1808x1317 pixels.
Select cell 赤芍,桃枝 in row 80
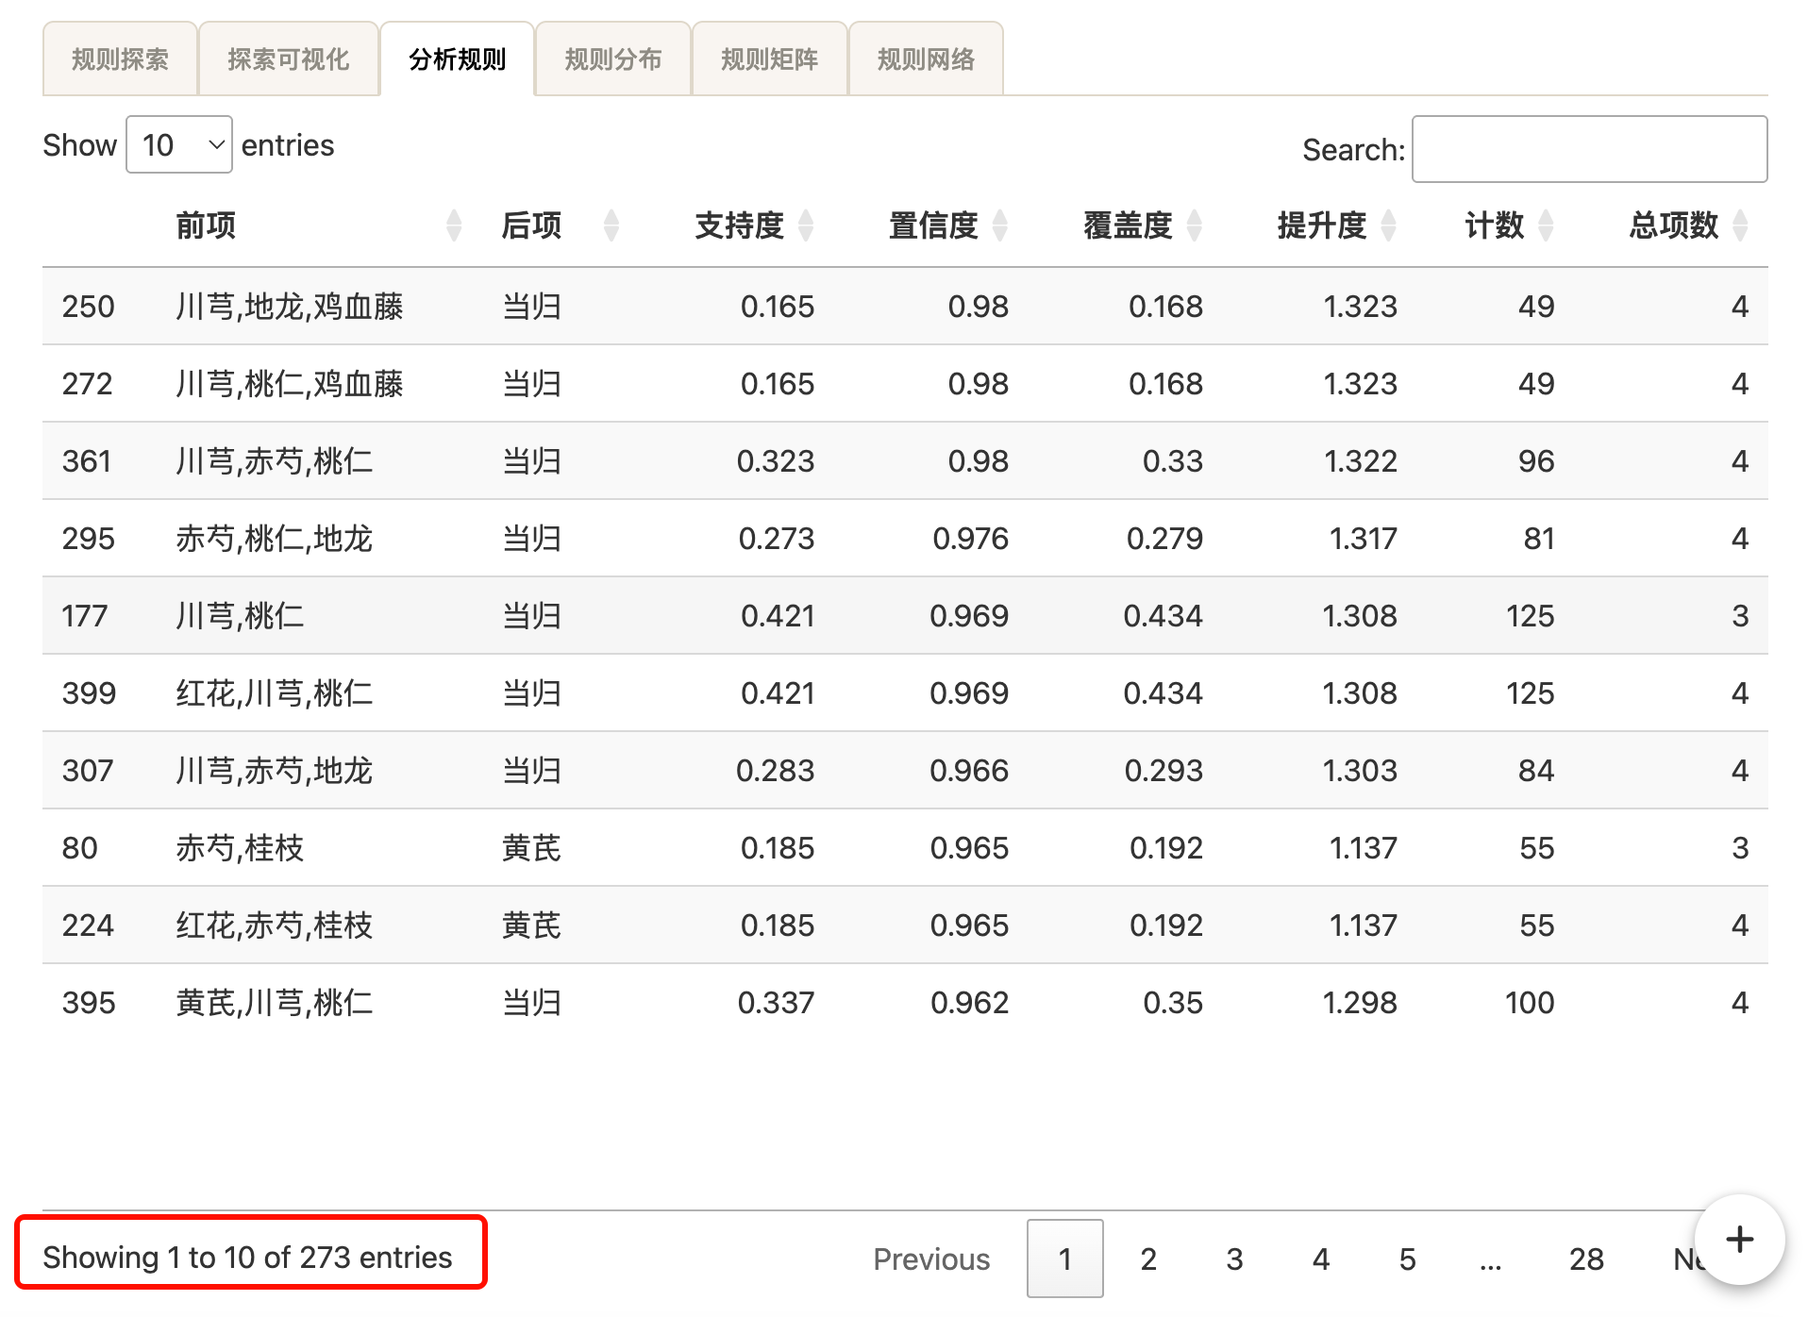(x=240, y=848)
